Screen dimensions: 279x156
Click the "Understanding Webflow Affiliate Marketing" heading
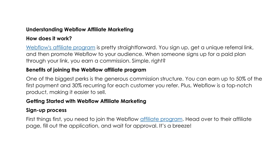click(x=80, y=30)
